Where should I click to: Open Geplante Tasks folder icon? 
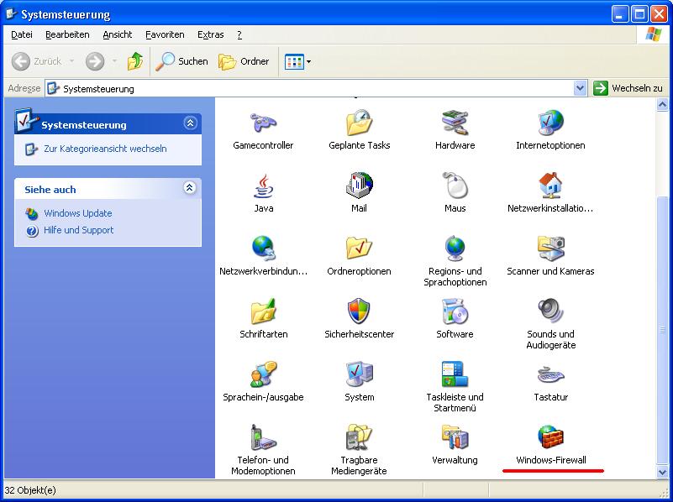coord(359,123)
